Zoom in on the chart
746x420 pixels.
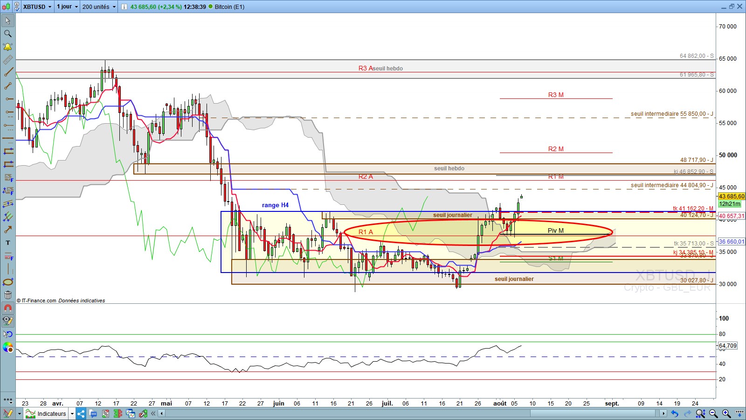[726, 413]
